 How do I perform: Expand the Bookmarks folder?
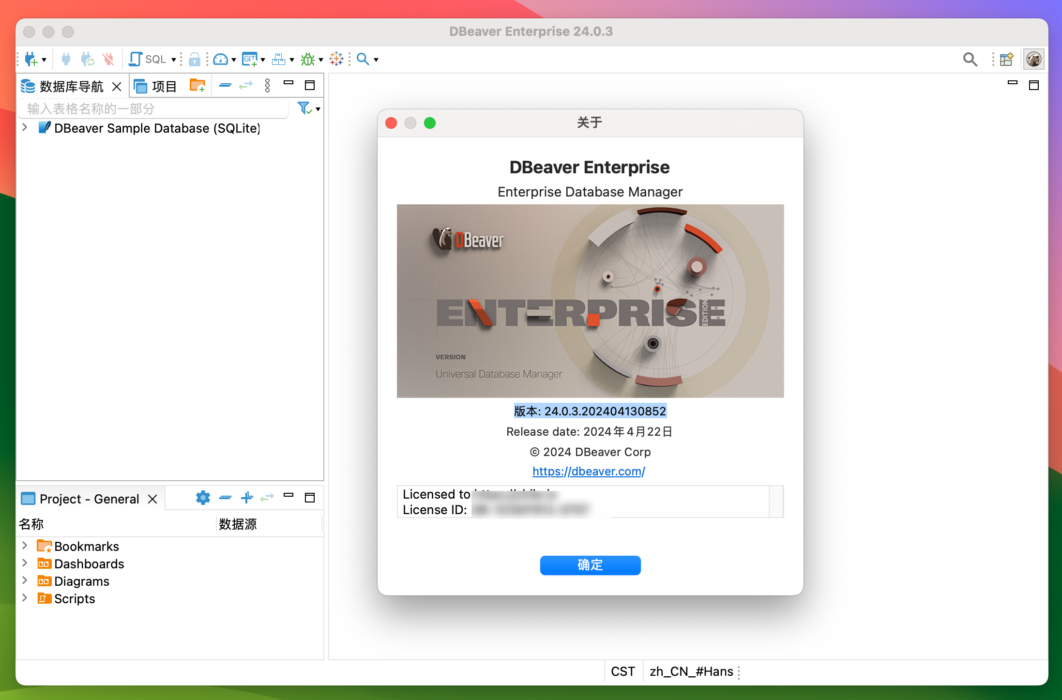(x=25, y=546)
